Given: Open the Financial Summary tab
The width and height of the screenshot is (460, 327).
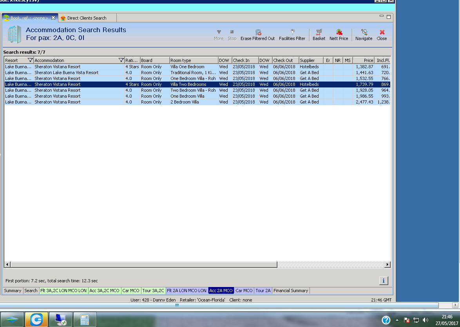Looking at the screenshot, I should coord(291,291).
